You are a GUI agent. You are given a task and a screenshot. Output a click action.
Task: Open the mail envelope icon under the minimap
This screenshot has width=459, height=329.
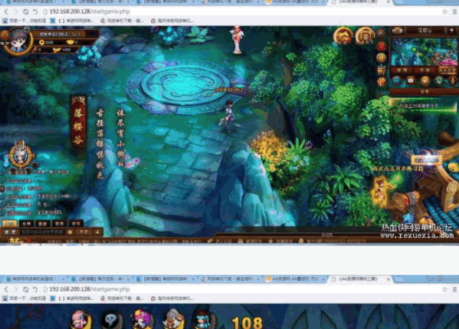pos(411,80)
